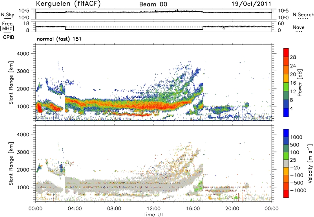Click the "08:00" time tick label
Image resolution: width=314 pixels, height=217 pixels.
click(114, 209)
